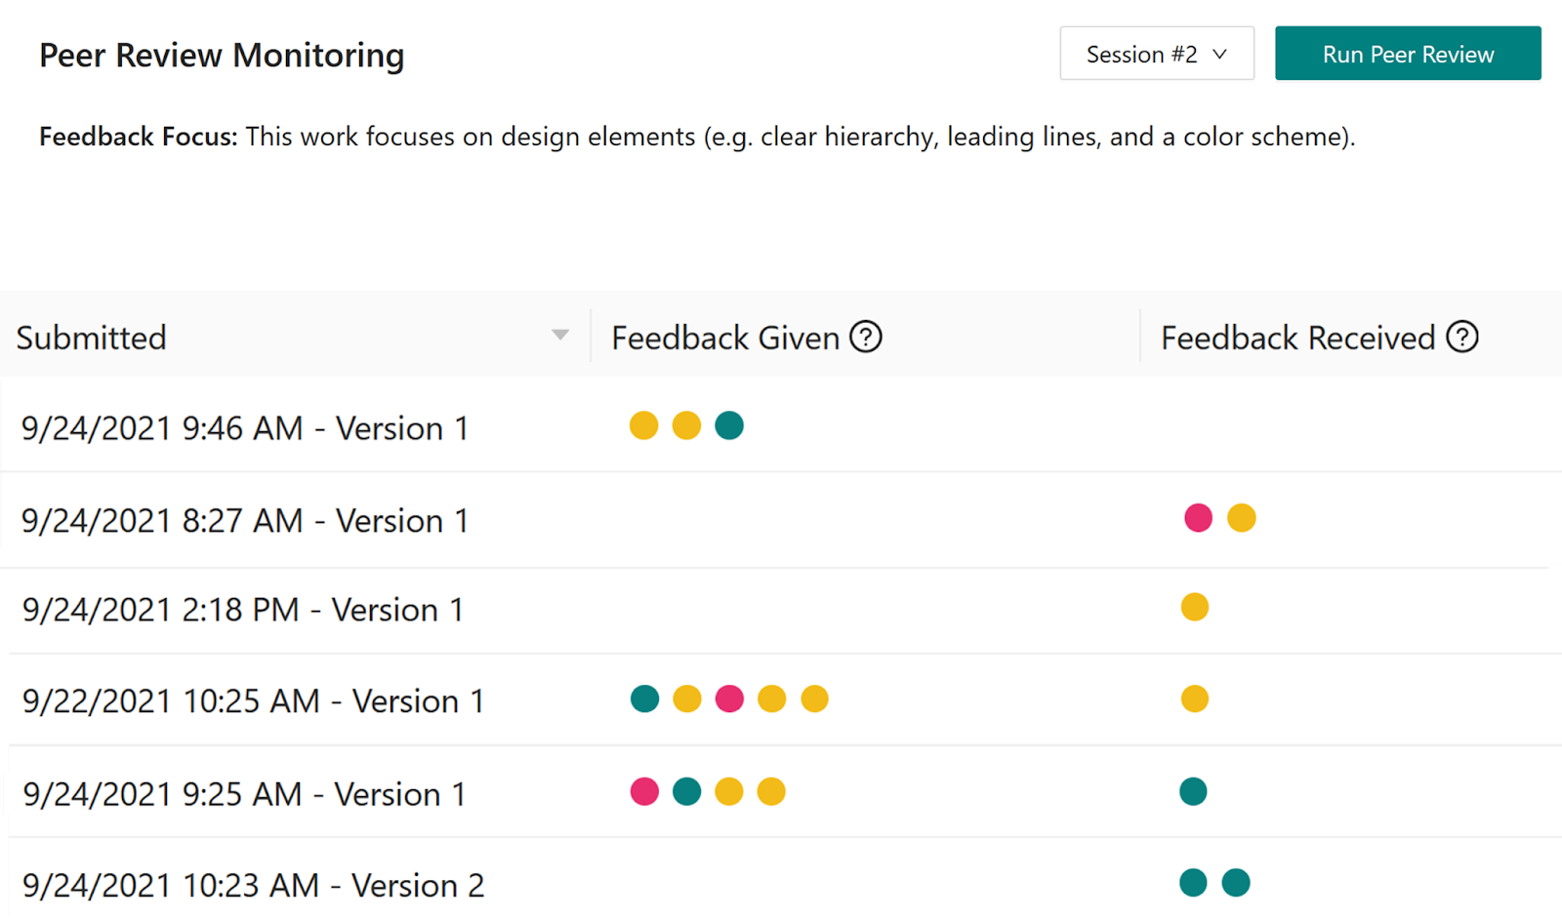Open the 9/24/2021 8:27 AM submission row
The image size is (1562, 918).
(245, 521)
